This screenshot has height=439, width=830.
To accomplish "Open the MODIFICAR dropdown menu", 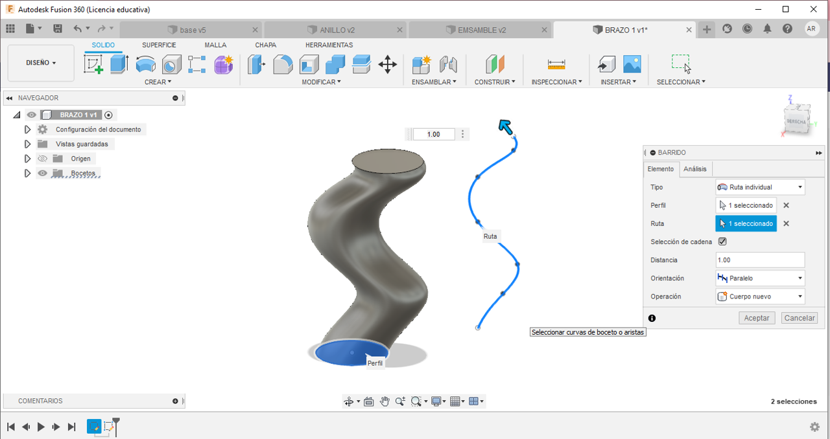I will 321,82.
